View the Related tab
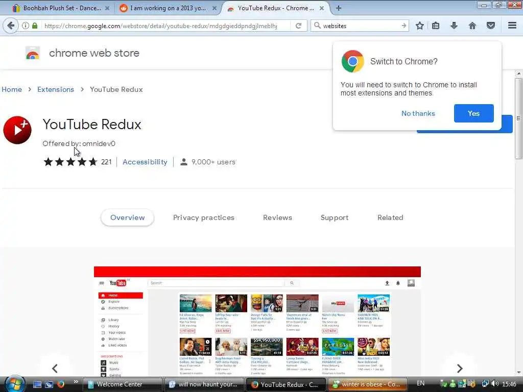The image size is (523, 392). tap(390, 217)
